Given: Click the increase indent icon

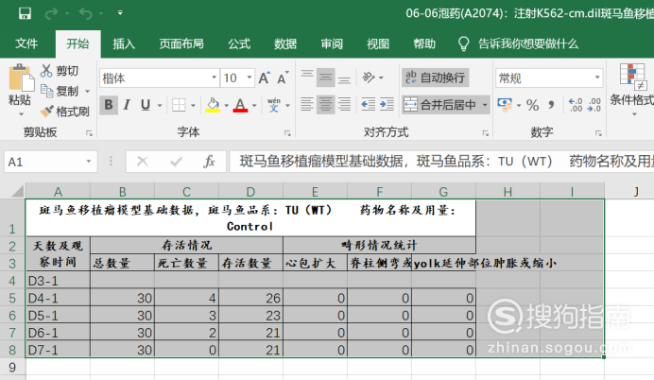Looking at the screenshot, I should (387, 104).
